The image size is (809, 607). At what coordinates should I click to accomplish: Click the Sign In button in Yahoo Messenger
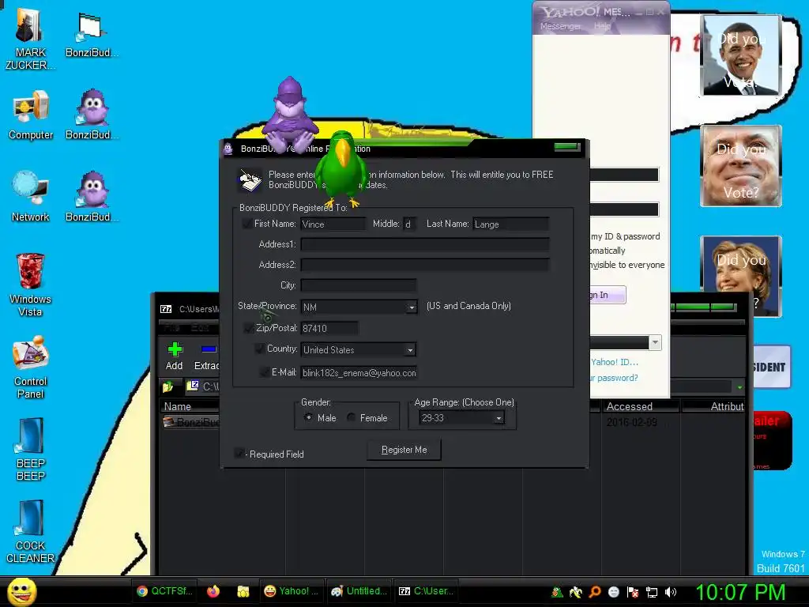coord(607,295)
